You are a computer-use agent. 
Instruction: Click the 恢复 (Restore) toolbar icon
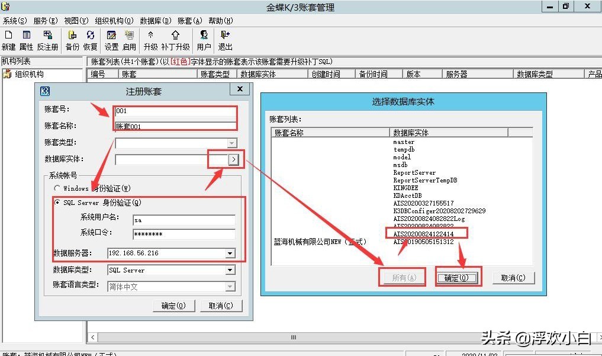click(89, 39)
